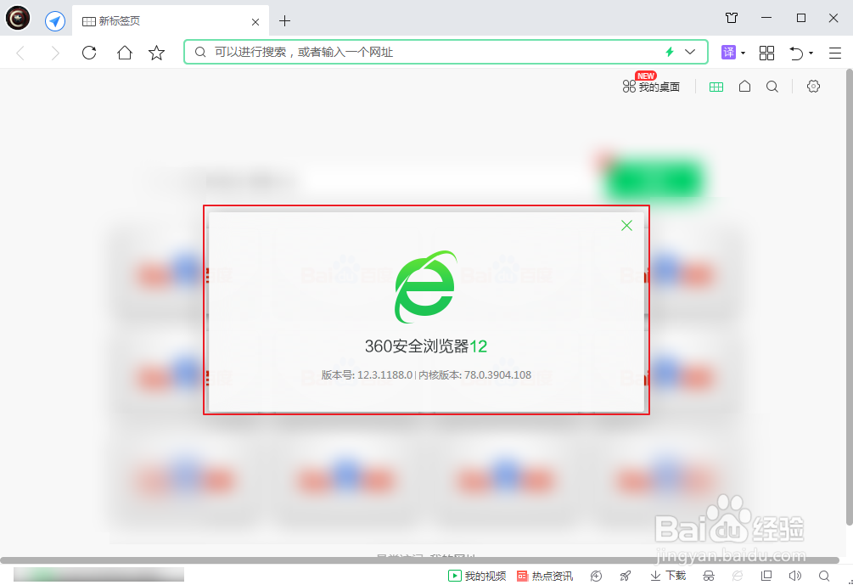Click the address bar search field
The height and width of the screenshot is (585, 853).
click(x=446, y=52)
